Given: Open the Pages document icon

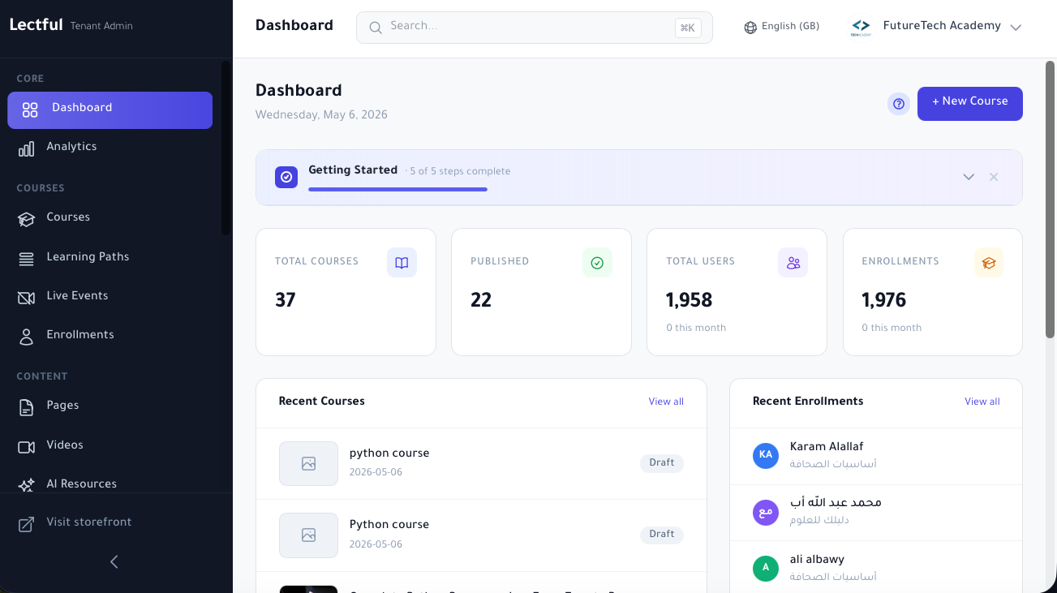Looking at the screenshot, I should point(27,407).
